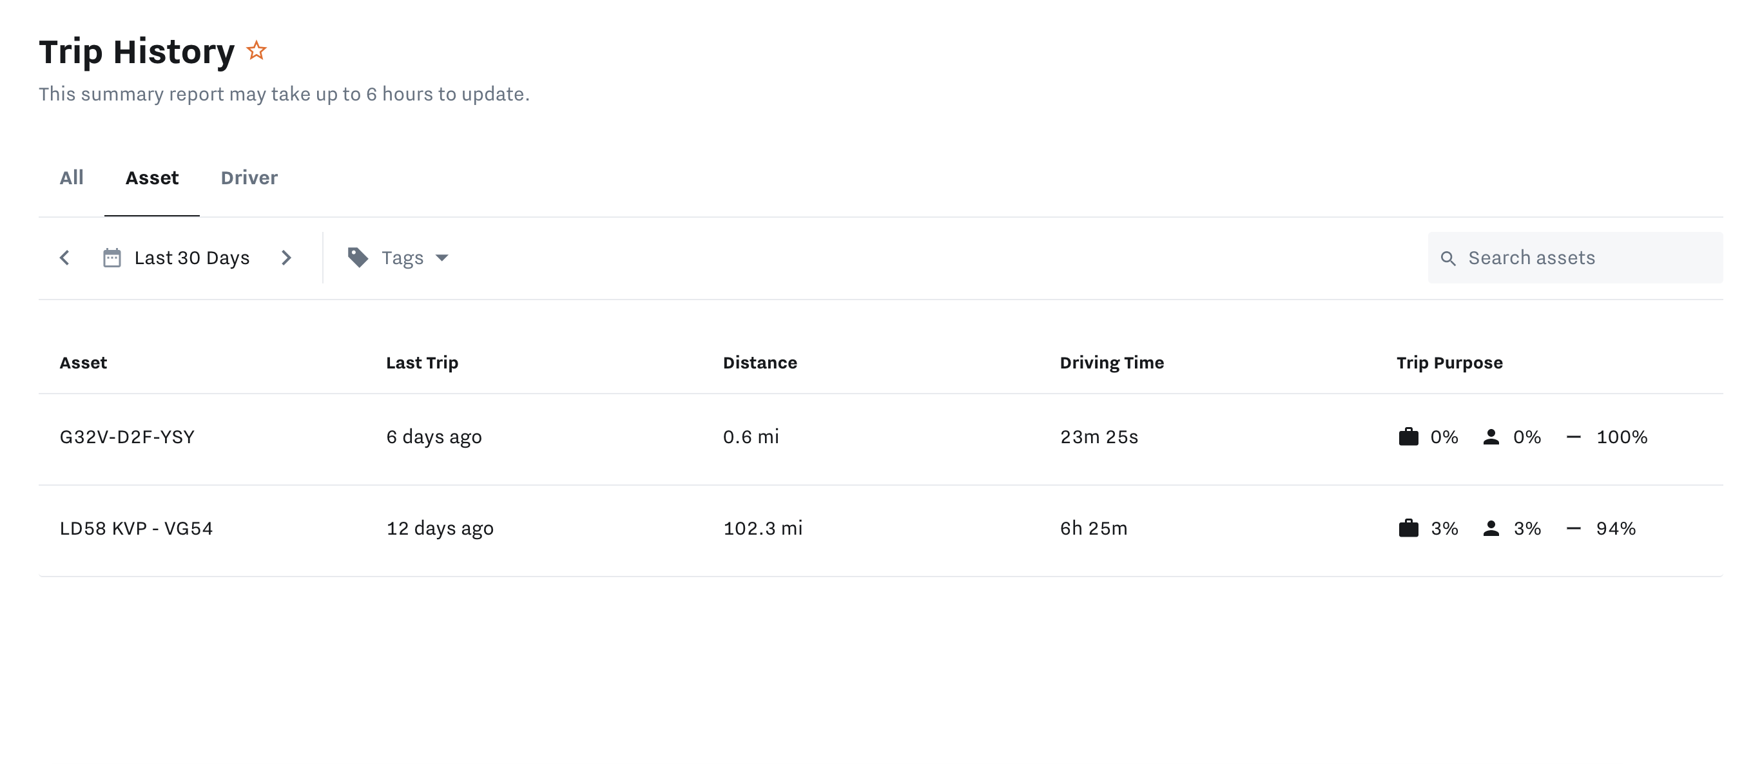
Task: Click the briefcase icon in the G32V-D2F-YSY row
Action: tap(1408, 436)
